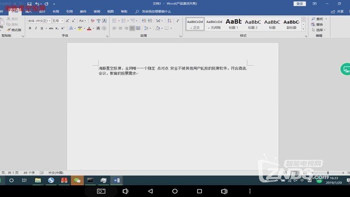
Task: Apply the 标题 1 heading style
Action: [x=233, y=24]
